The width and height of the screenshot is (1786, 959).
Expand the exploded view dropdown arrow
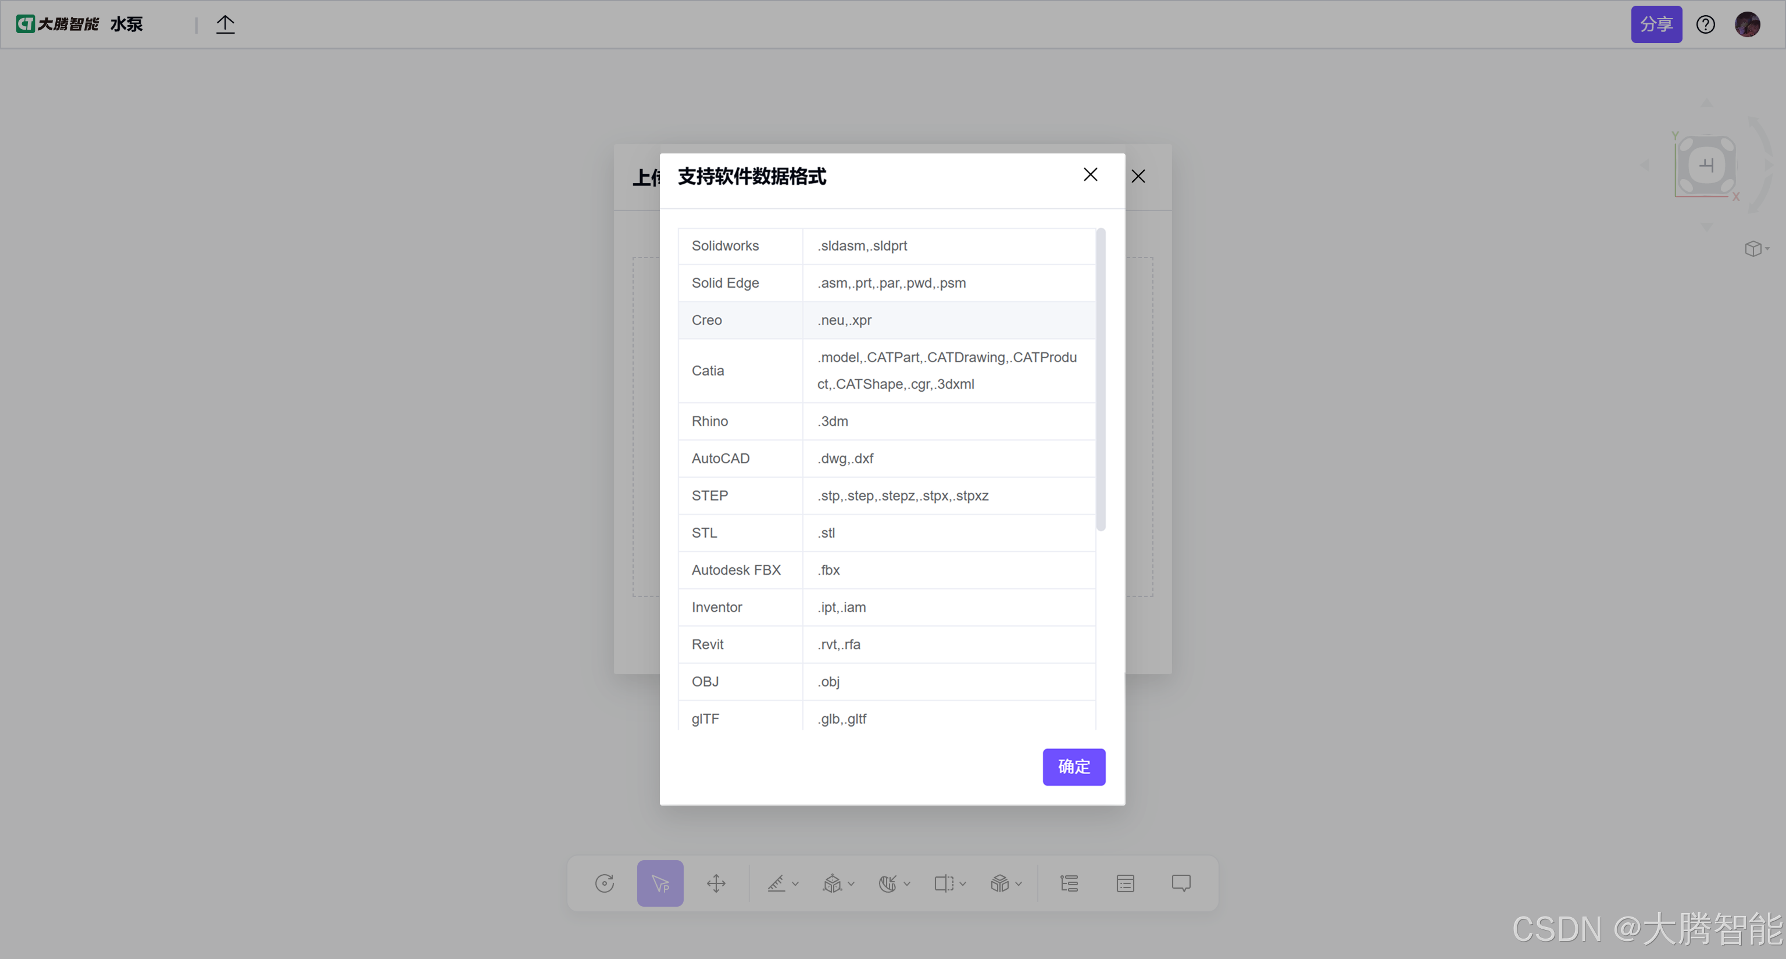[x=851, y=883]
